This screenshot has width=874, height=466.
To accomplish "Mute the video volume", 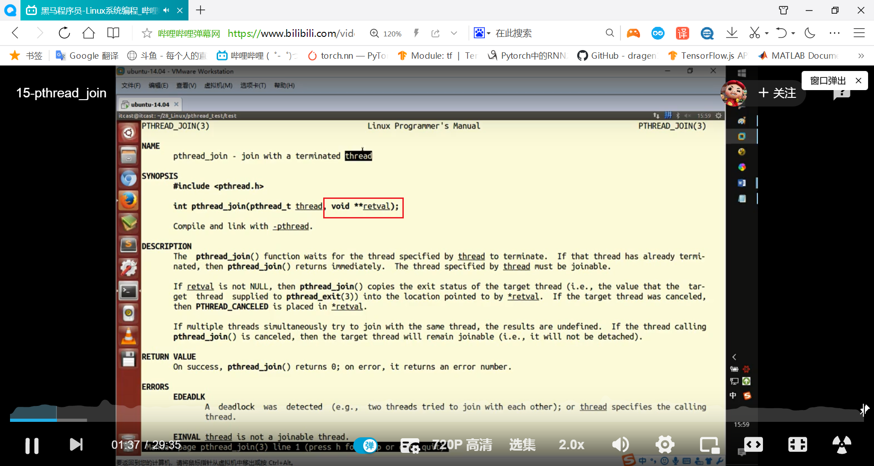I will pyautogui.click(x=620, y=445).
